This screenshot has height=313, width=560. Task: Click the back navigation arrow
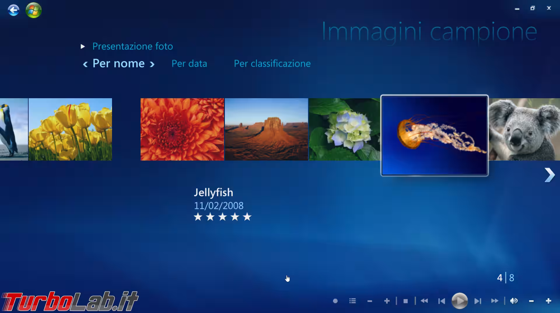pos(13,10)
